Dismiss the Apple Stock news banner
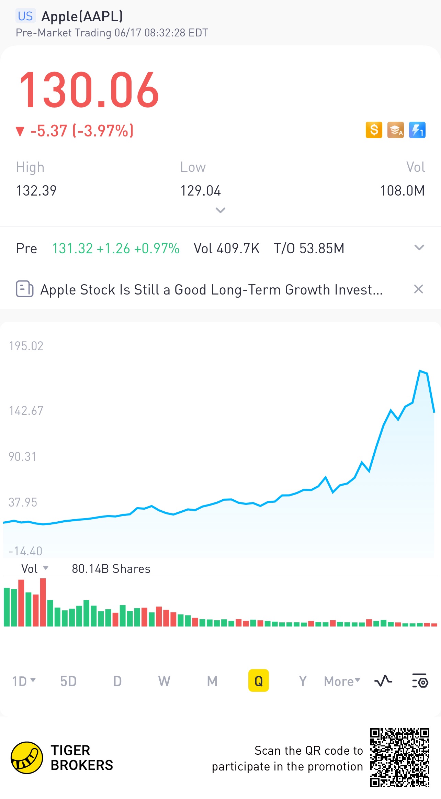 [x=418, y=289]
